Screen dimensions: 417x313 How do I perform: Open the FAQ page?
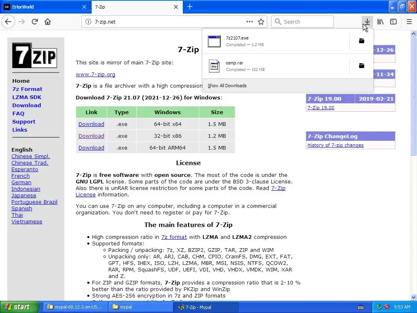18,113
